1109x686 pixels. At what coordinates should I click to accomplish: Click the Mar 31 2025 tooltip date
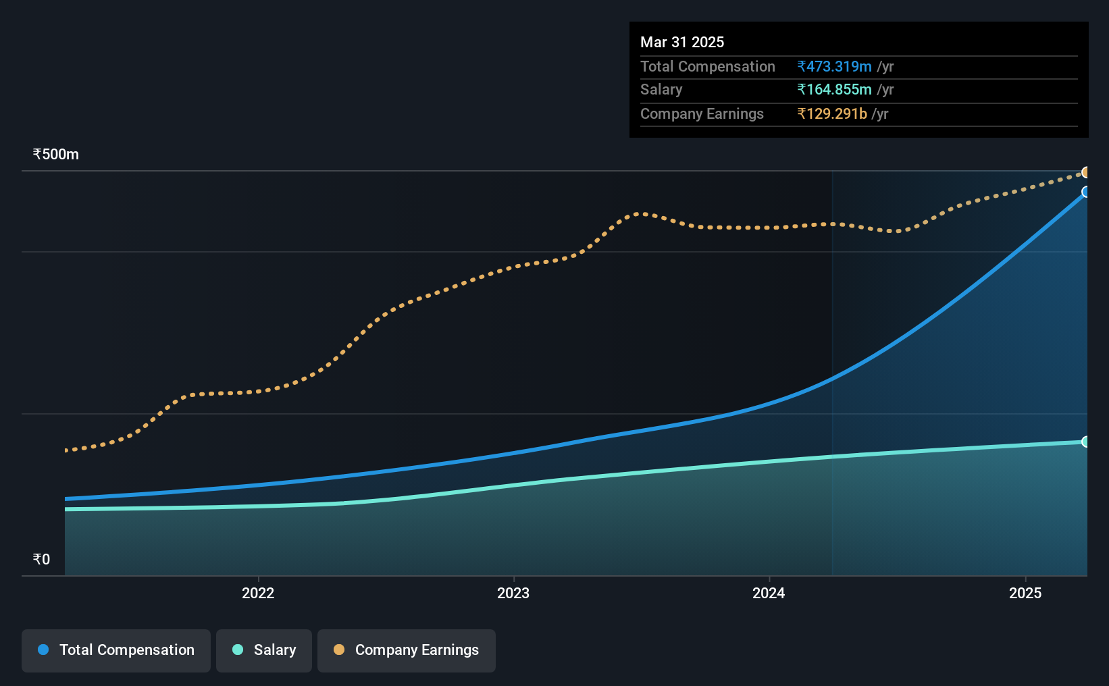click(682, 42)
